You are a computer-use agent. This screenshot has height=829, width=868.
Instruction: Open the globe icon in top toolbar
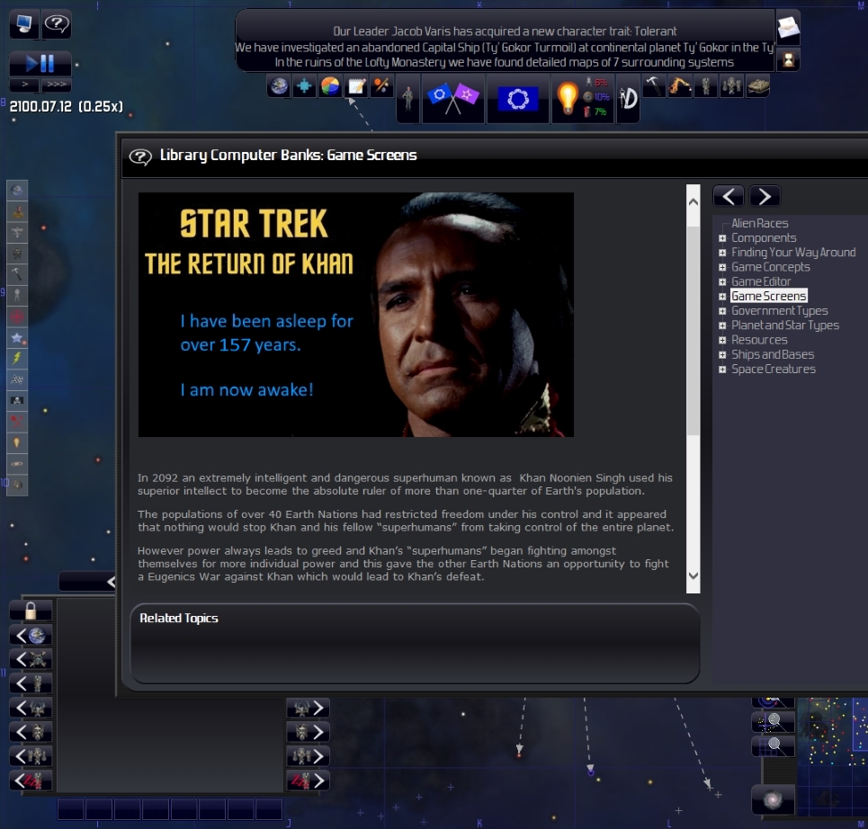coord(279,86)
